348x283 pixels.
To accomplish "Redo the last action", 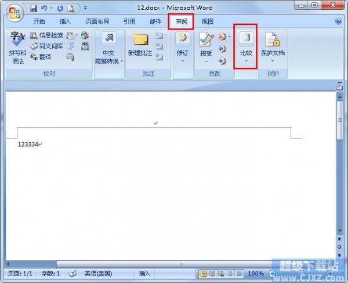I will pyautogui.click(x=60, y=9).
